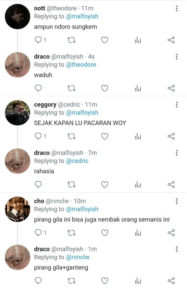Share nott's "ampun ndoro sungkem" tweet
This screenshot has width=187, height=288.
[171, 40]
